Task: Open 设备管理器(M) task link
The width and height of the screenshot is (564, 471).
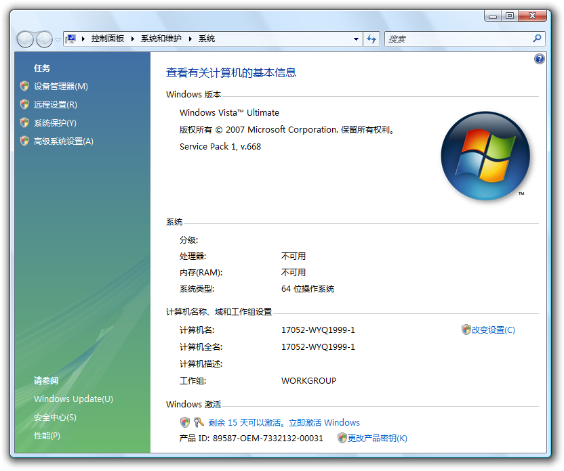Action: click(61, 86)
